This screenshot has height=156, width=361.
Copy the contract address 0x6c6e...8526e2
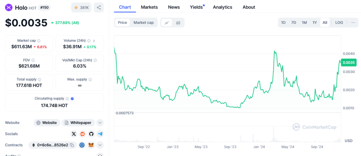tap(72, 145)
